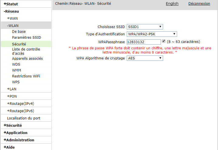Screen dimensions: 218x150
Task: Open the Type d'Authentification dropdown
Action: pos(152,34)
